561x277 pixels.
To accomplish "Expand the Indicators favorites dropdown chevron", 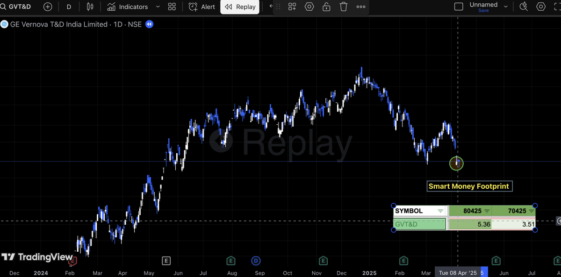I will 158,7.
